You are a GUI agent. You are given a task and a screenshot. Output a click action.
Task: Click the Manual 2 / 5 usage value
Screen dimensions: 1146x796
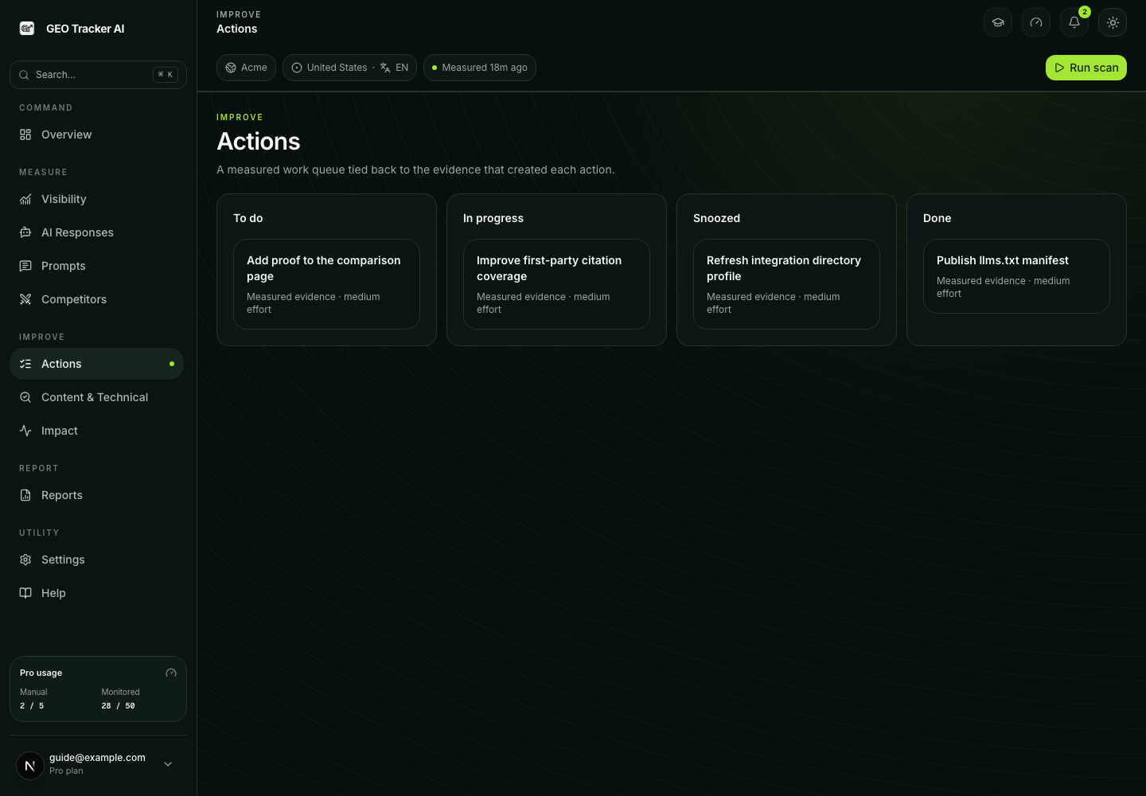tap(32, 706)
